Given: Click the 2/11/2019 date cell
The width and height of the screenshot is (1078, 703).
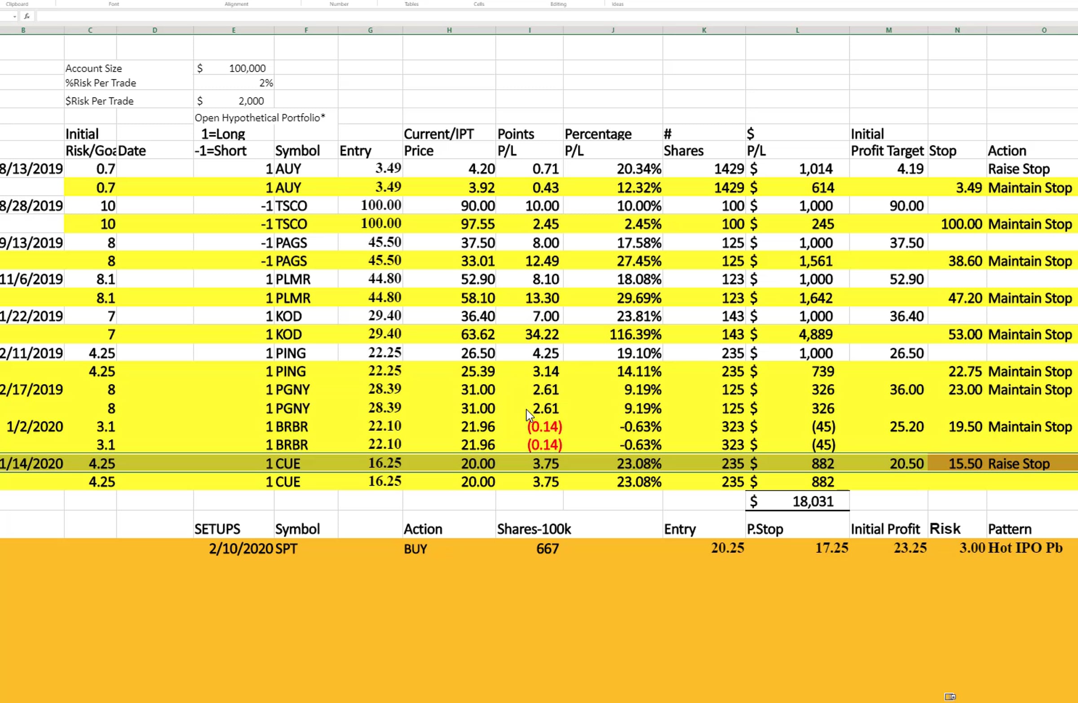Looking at the screenshot, I should (31, 353).
